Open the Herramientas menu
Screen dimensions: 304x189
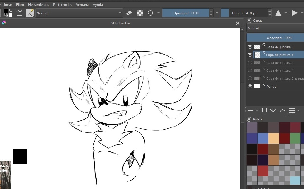(38, 4)
